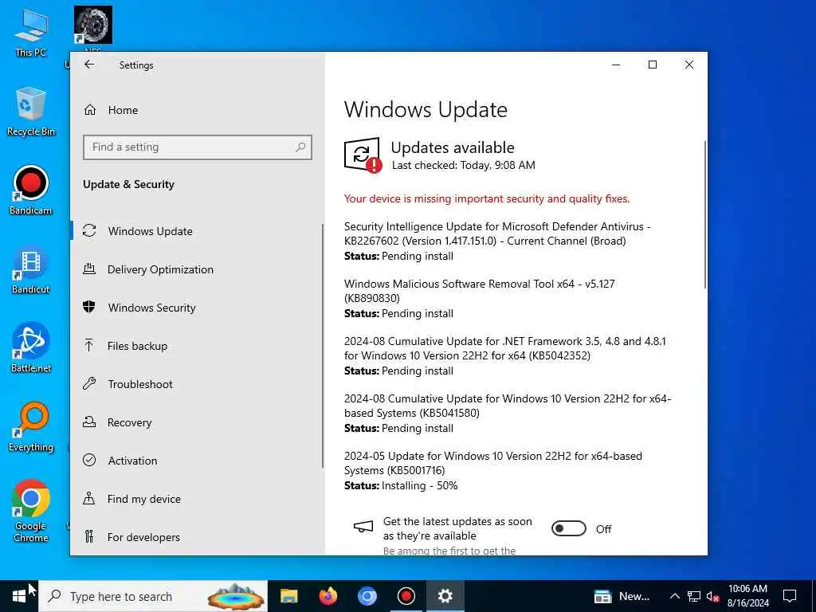Open Windows Security page
The image size is (816, 612).
tap(151, 308)
